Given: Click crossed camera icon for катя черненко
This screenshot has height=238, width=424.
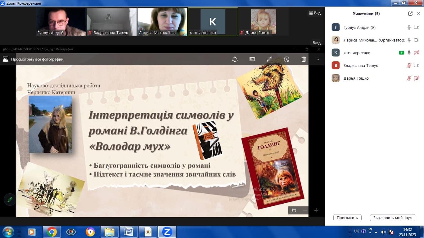Looking at the screenshot, I should pyautogui.click(x=417, y=53).
